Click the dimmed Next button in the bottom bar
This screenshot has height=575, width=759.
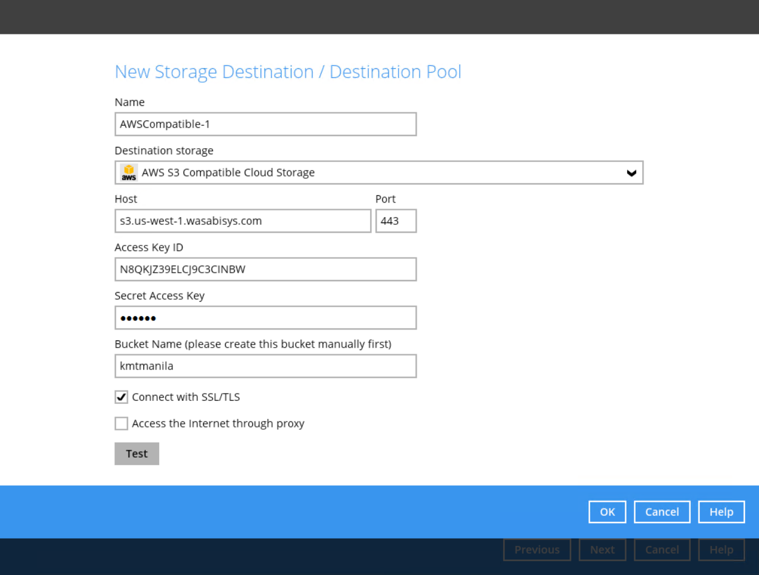pyautogui.click(x=602, y=550)
